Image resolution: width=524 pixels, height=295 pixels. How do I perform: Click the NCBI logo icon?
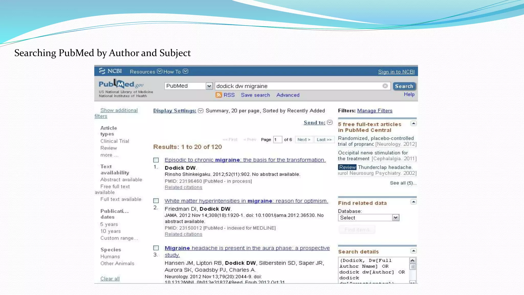pyautogui.click(x=110, y=71)
